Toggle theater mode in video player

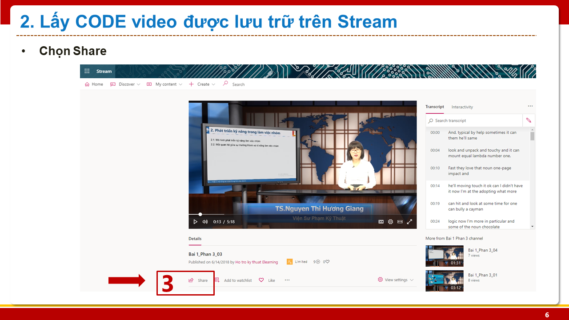click(x=400, y=222)
